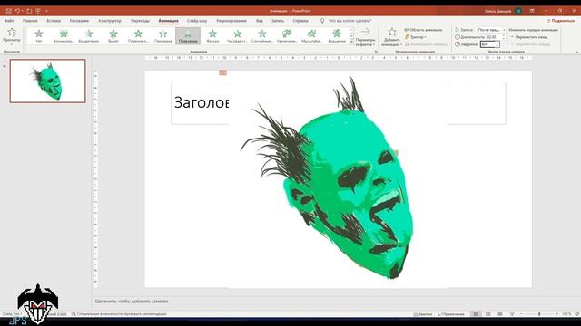Click the Save icon in quick access toolbar
581x326 pixels.
[x=8, y=11]
